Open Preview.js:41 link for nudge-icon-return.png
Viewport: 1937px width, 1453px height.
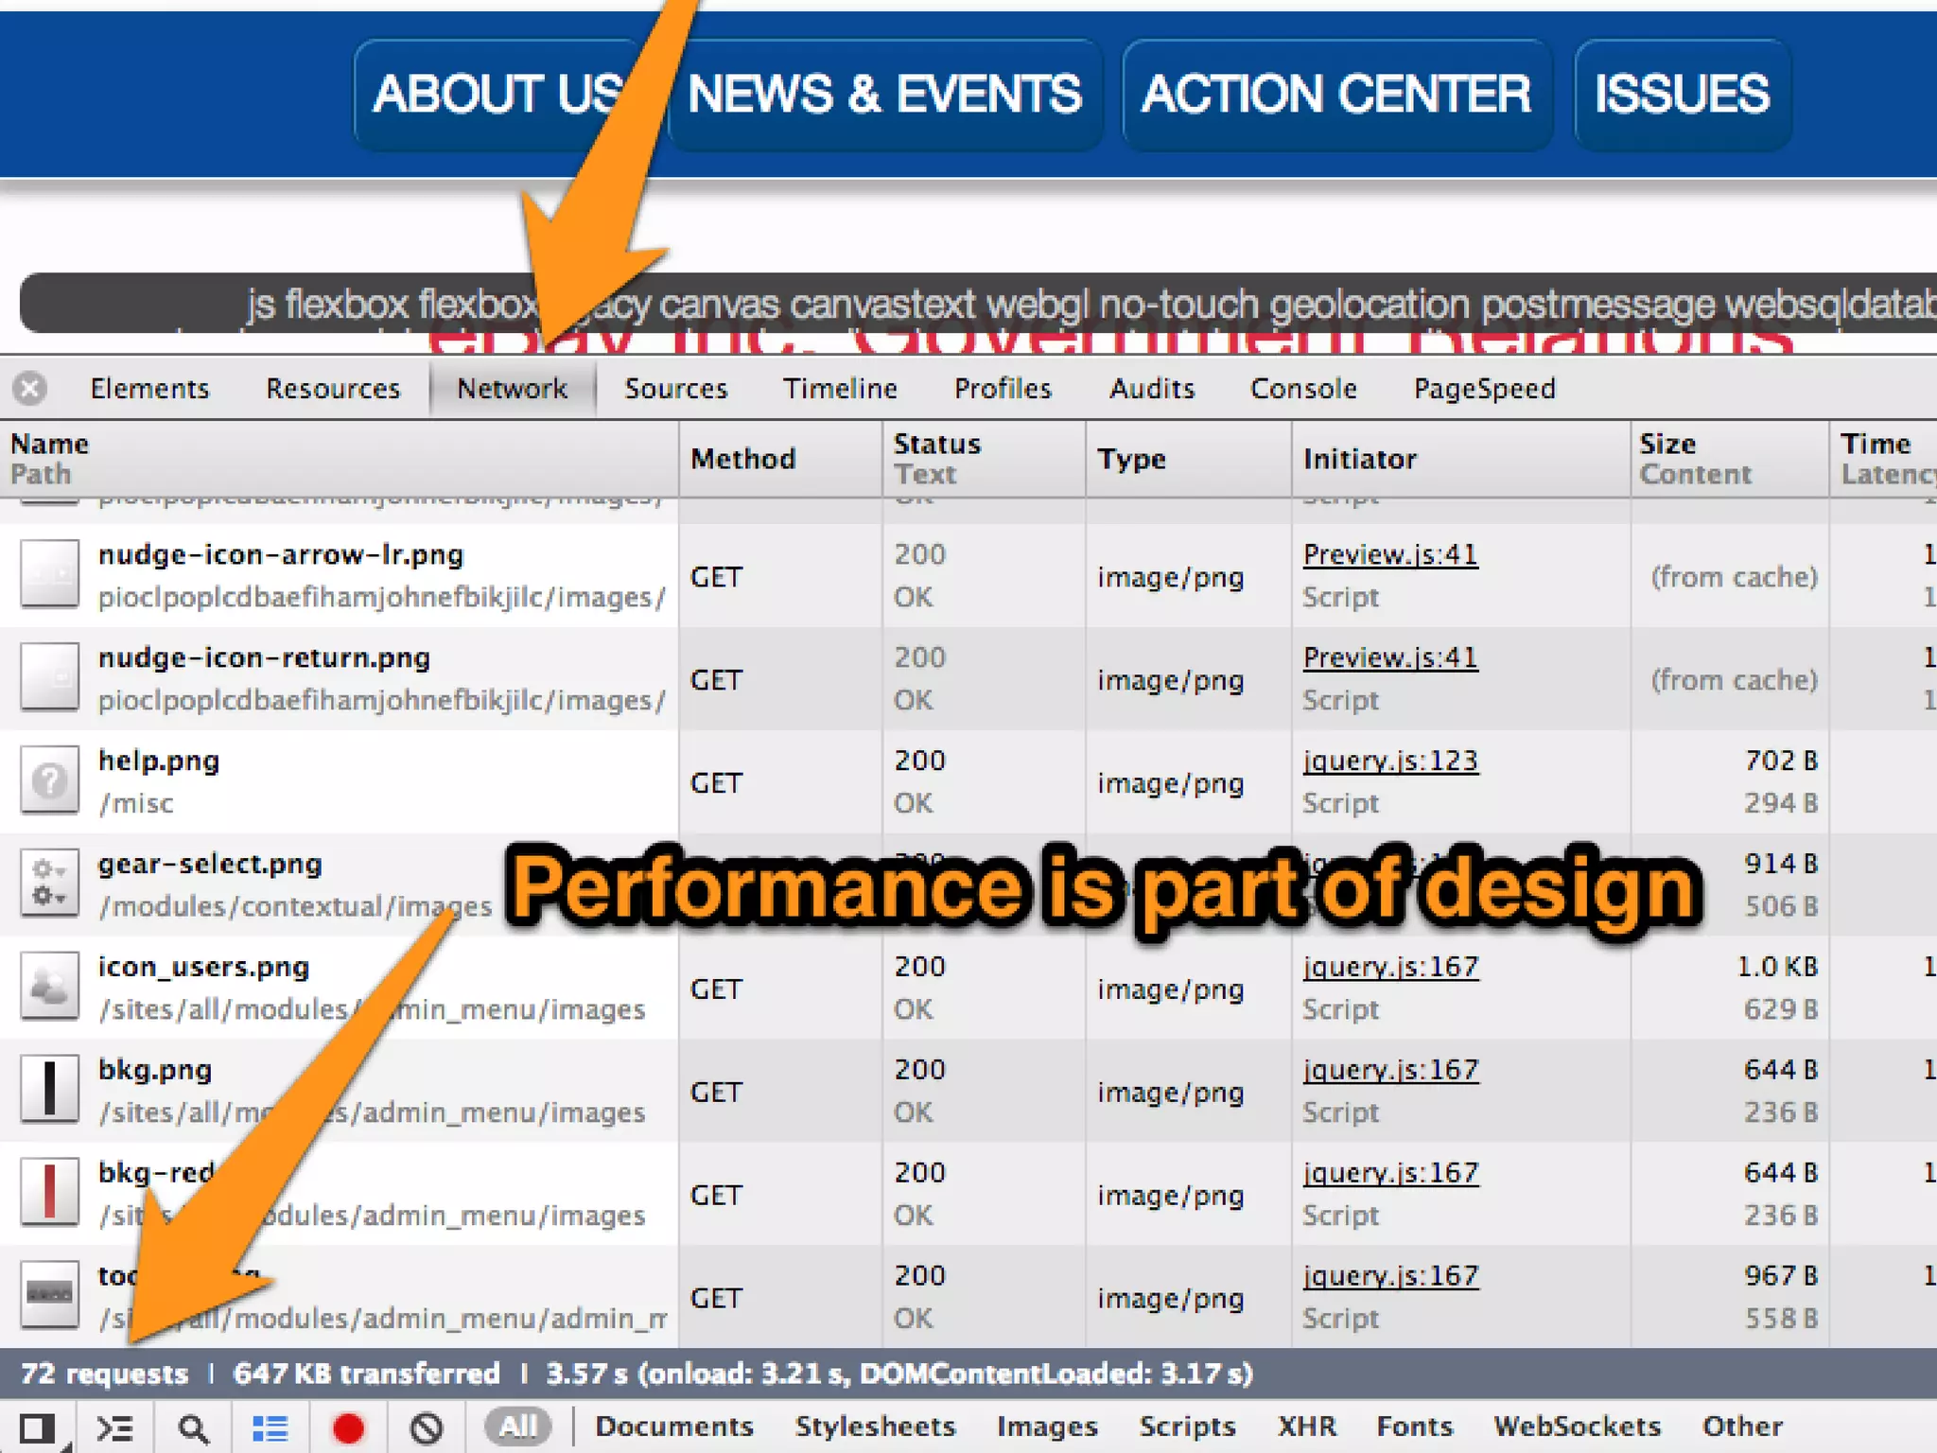1389,658
